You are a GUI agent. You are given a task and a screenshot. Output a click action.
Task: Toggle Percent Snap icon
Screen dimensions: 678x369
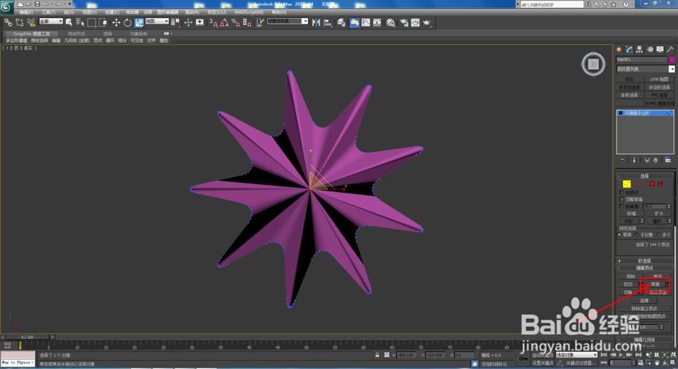(x=236, y=22)
